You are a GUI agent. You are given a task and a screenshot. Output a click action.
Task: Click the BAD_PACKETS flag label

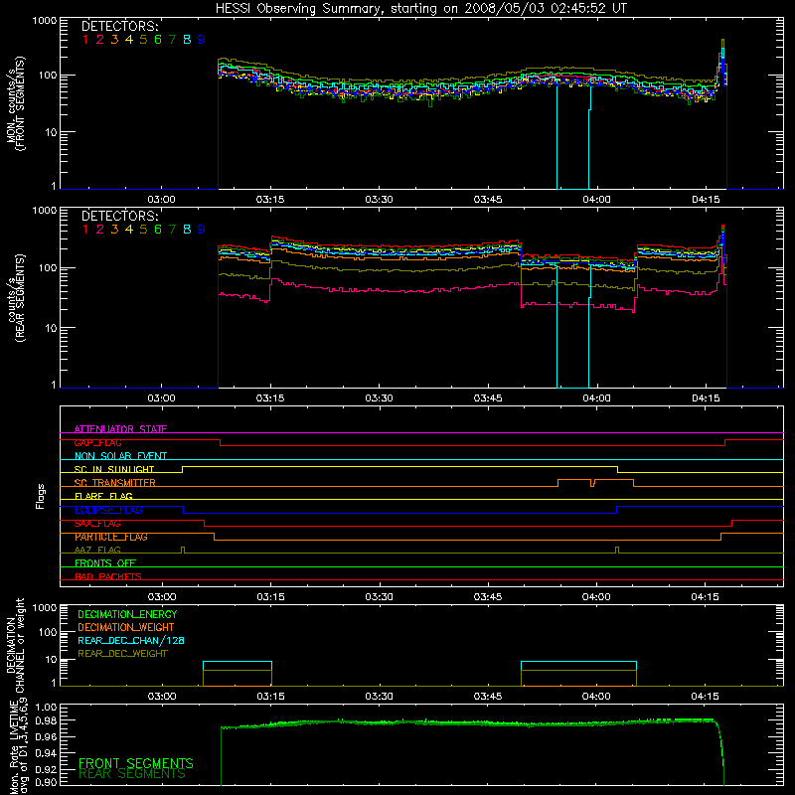click(x=108, y=576)
